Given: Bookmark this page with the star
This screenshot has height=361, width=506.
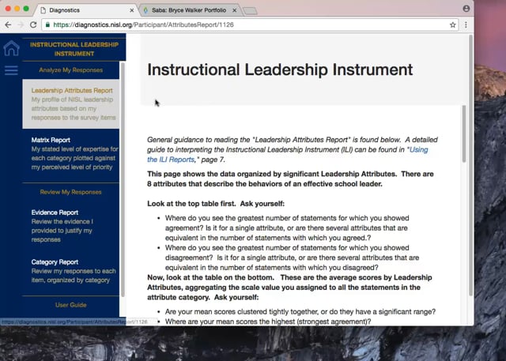Looking at the screenshot, I should click(x=453, y=24).
